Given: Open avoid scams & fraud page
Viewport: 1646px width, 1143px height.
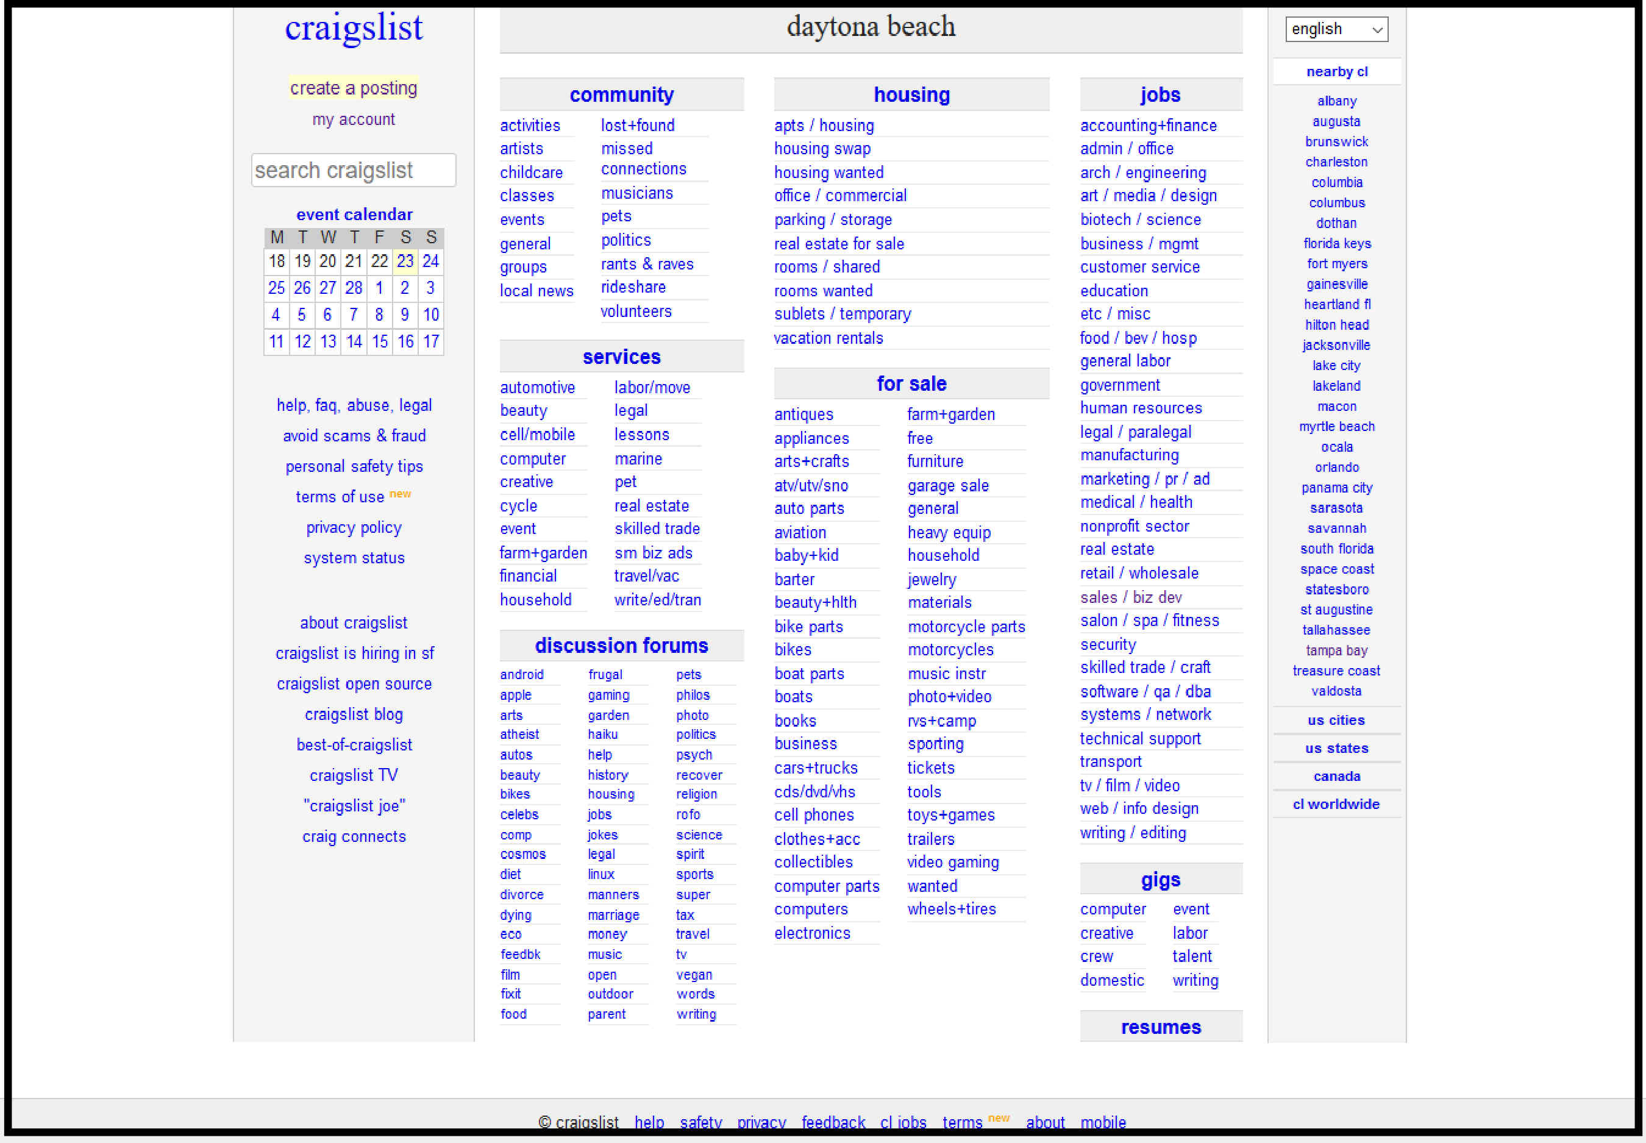Looking at the screenshot, I should click(354, 435).
